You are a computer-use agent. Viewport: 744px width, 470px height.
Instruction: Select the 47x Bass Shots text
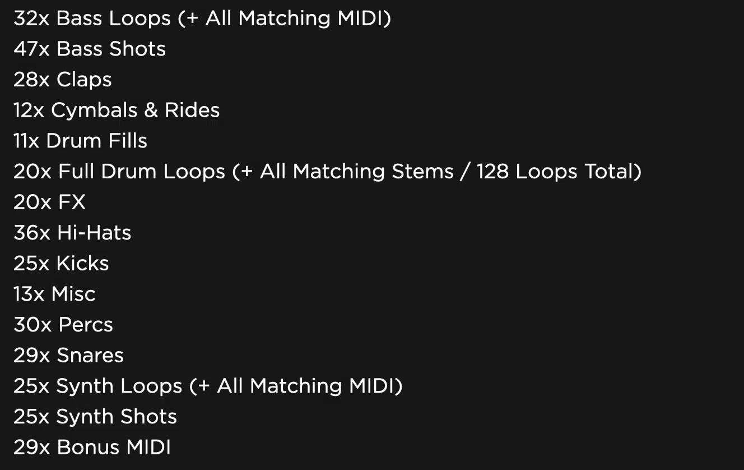(x=90, y=49)
